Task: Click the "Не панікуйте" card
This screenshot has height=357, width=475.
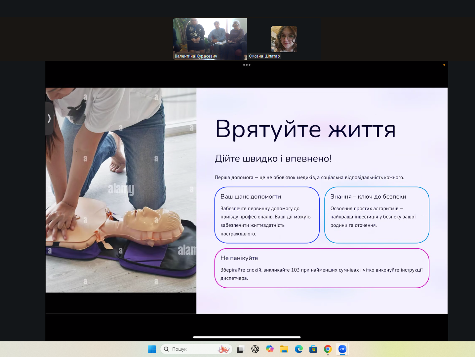Action: pyautogui.click(x=322, y=268)
